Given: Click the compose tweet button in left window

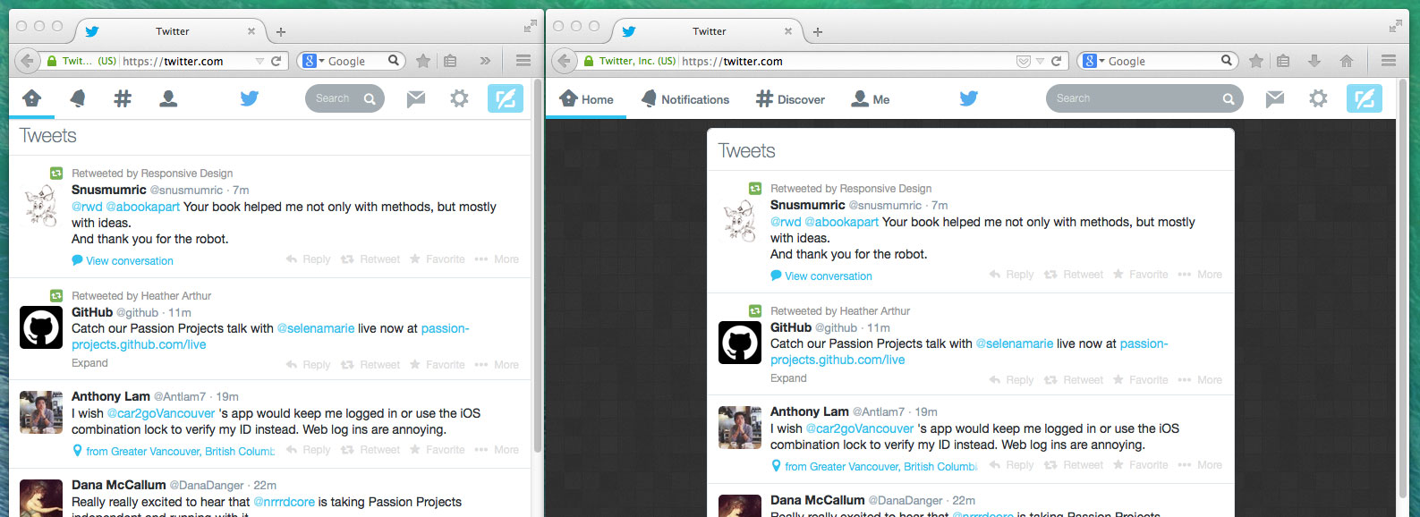Looking at the screenshot, I should (x=506, y=98).
